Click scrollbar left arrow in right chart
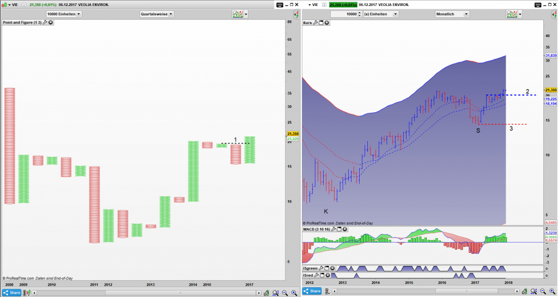Viewport: 558px width, 297px height. [335, 292]
